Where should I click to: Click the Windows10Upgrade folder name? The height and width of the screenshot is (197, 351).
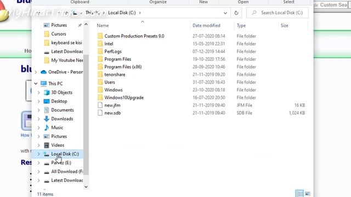tap(124, 97)
